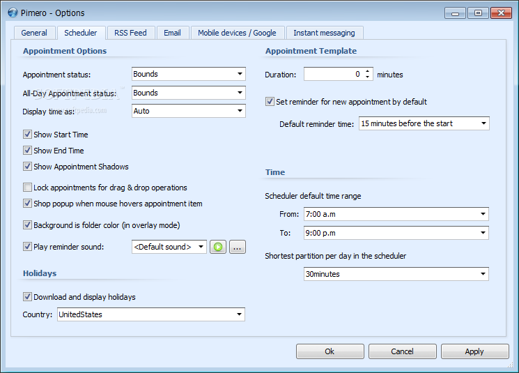Viewport: 519px width, 373px height.
Task: Toggle Show Start Time checkbox
Action: (x=27, y=134)
